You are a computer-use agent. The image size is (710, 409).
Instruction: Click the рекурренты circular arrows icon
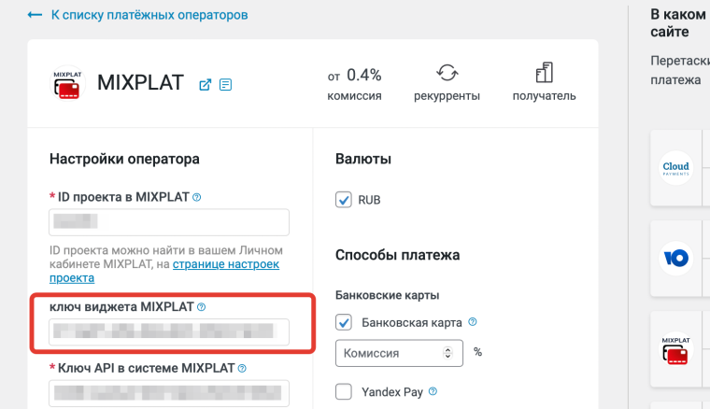pos(447,73)
